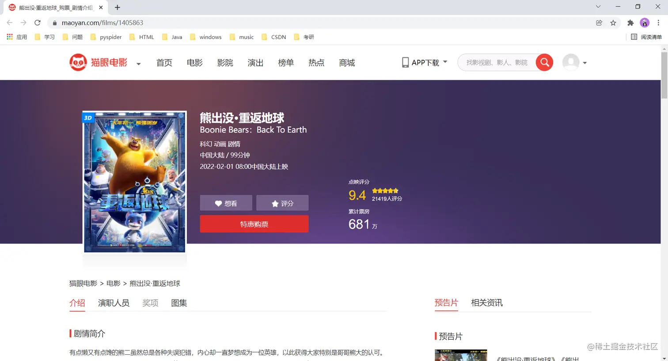Open the 影院 nav menu item
The image size is (668, 361).
click(x=225, y=63)
